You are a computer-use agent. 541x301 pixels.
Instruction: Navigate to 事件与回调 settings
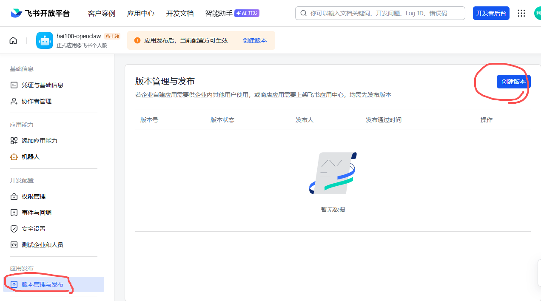tap(36, 213)
